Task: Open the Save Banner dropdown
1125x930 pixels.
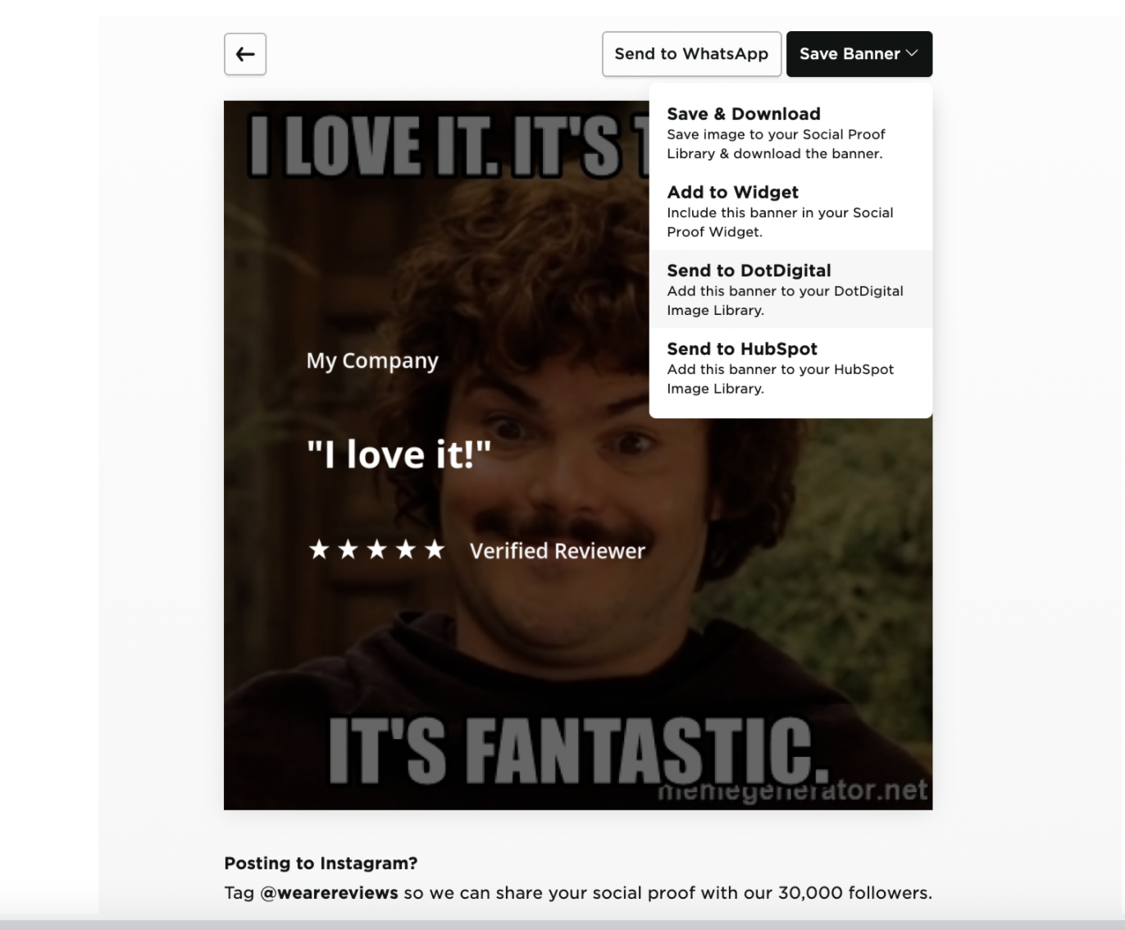Action: pos(859,54)
